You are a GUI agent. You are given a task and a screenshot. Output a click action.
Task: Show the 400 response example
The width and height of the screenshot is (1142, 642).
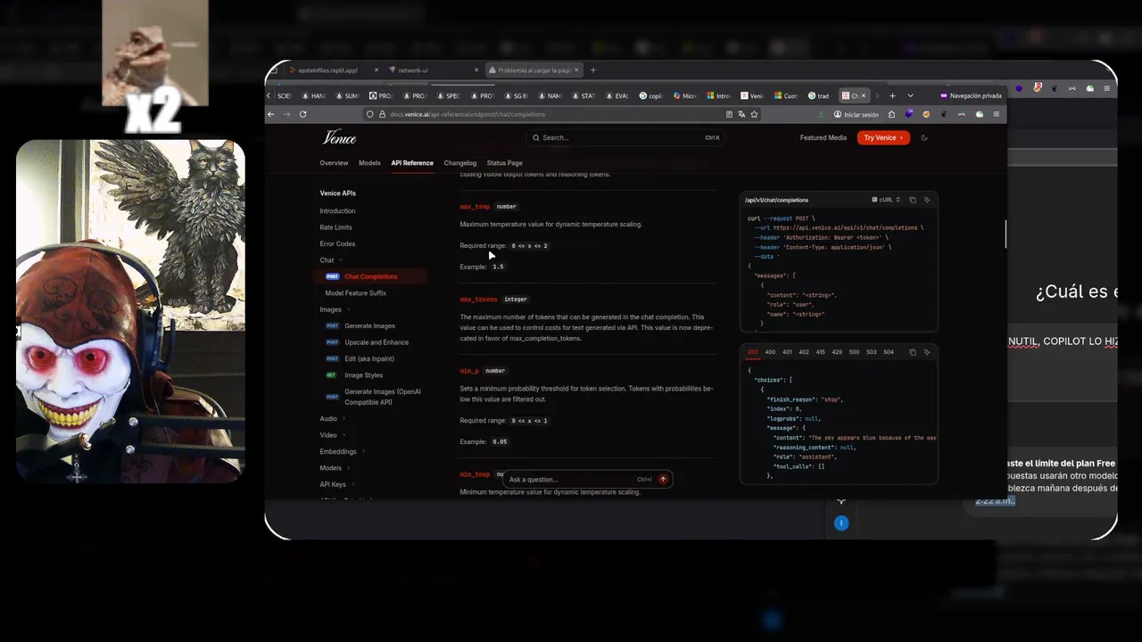tap(770, 352)
